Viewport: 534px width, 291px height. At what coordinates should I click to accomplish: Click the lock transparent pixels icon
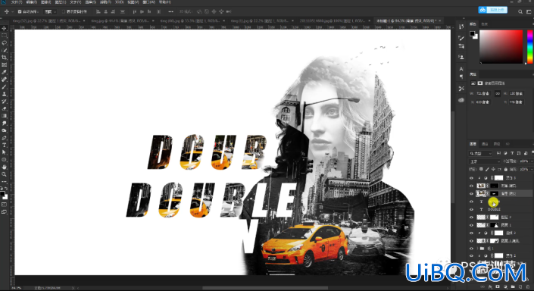tap(481, 169)
